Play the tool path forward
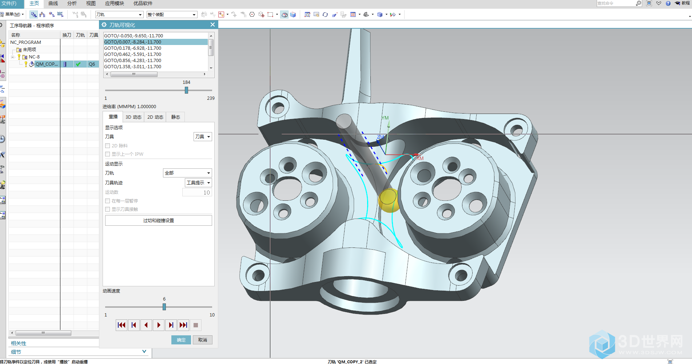Screen dimensions: 692x364 pos(159,325)
